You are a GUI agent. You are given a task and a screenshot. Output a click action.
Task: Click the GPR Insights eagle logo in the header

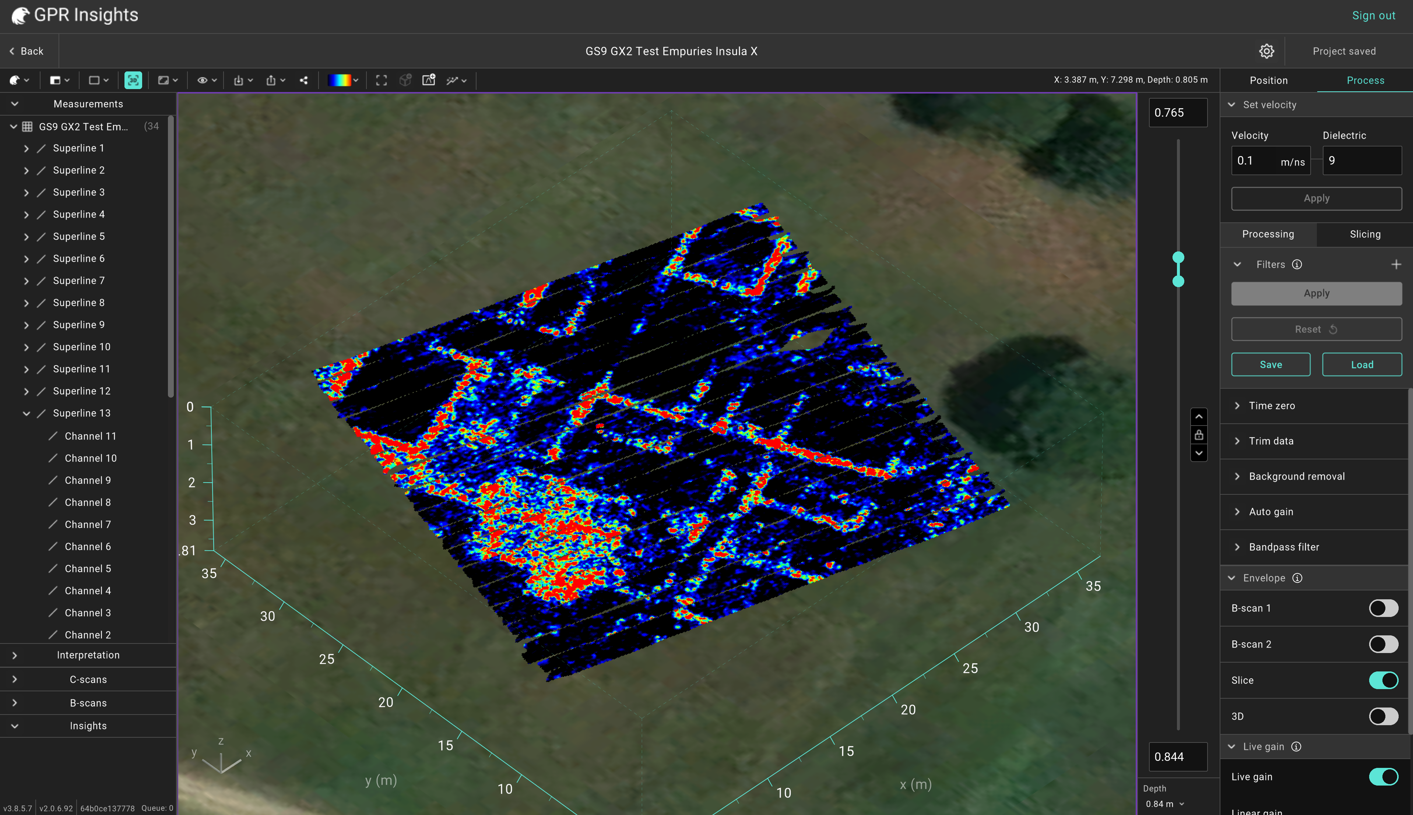20,16
